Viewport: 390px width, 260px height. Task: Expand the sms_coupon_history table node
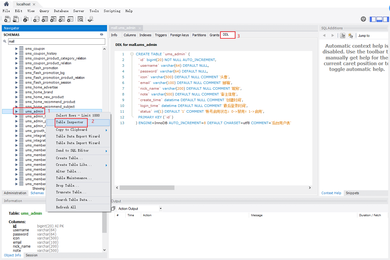coord(17,53)
